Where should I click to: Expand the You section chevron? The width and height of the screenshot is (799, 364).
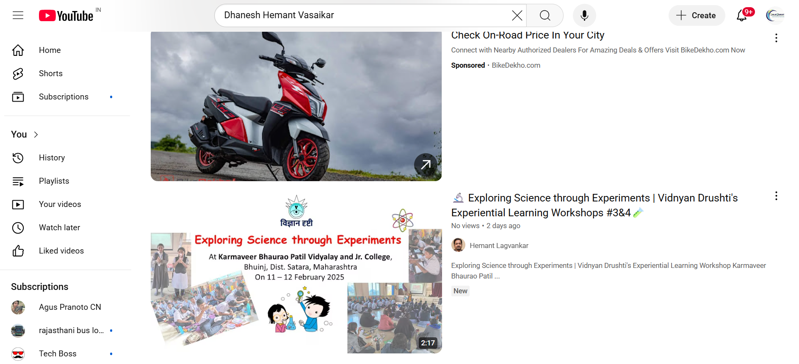(x=36, y=135)
